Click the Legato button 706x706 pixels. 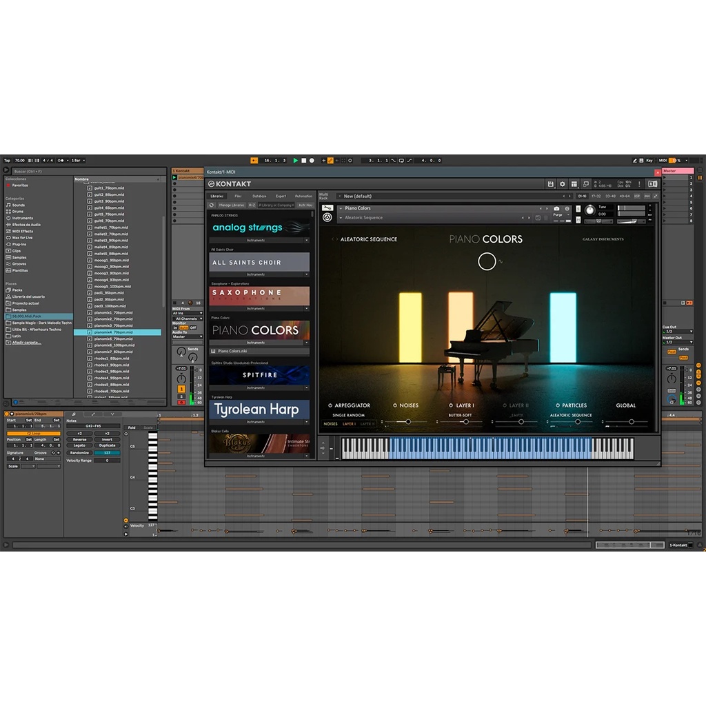(x=79, y=446)
